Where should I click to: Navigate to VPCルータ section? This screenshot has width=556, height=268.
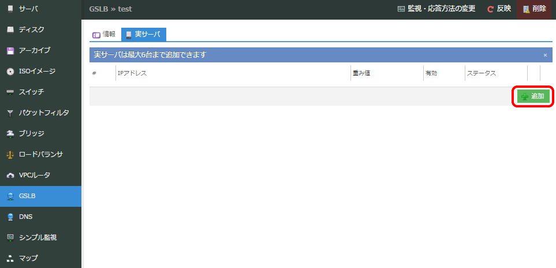click(x=35, y=175)
